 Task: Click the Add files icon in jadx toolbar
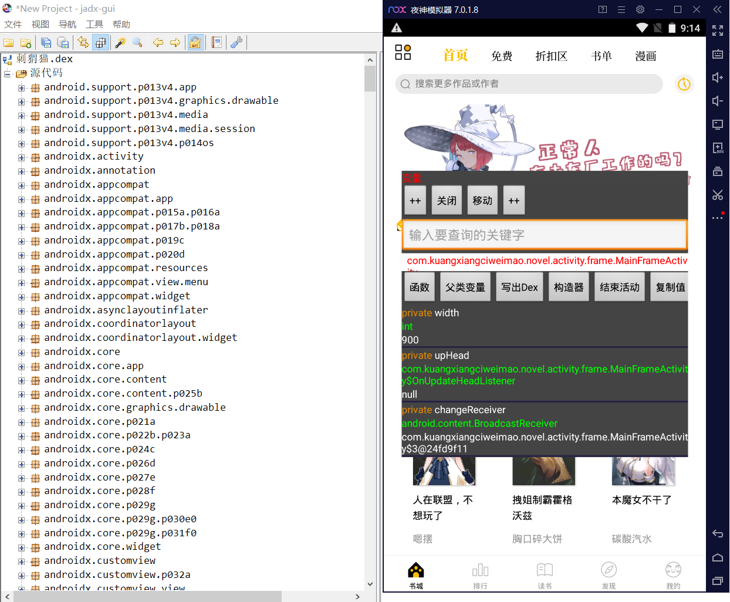[x=26, y=43]
